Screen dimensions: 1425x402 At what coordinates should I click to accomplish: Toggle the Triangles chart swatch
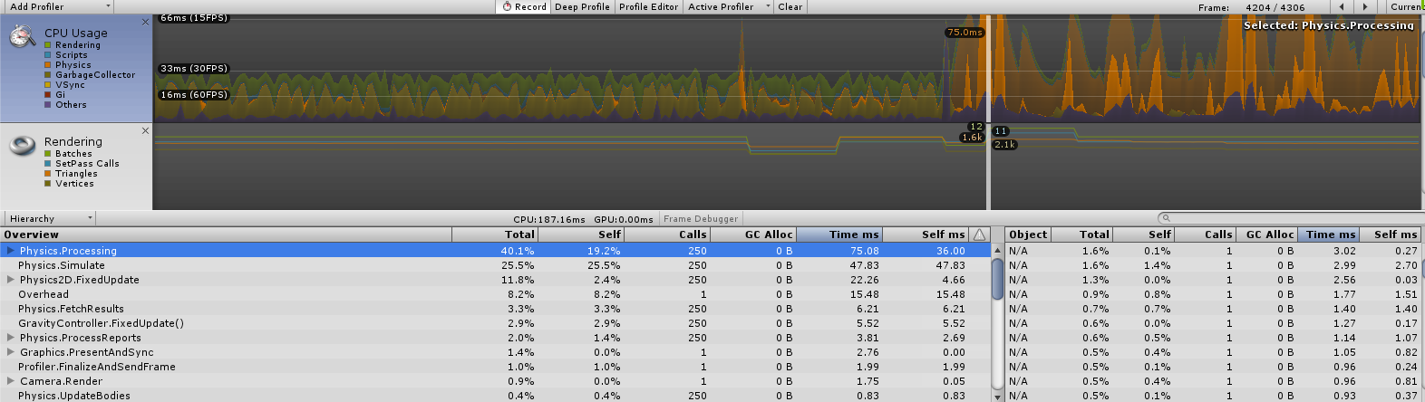coord(48,174)
